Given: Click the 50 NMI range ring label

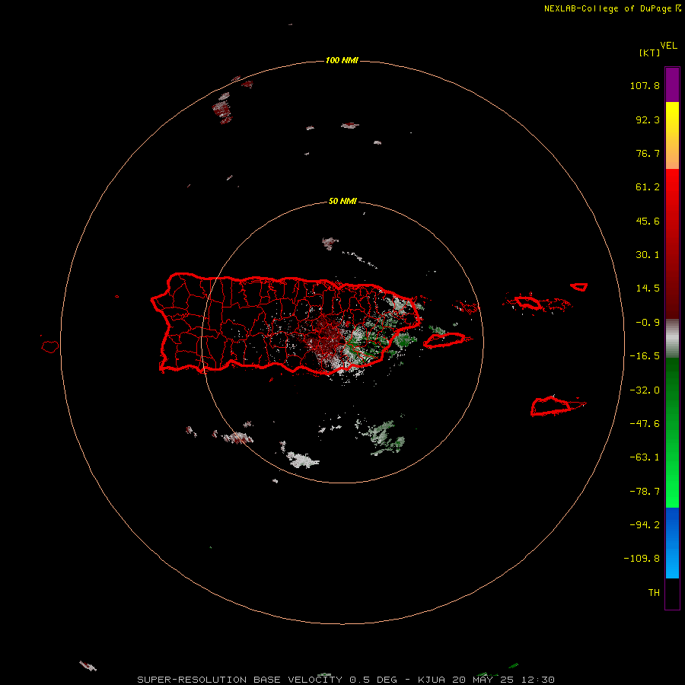Looking at the screenshot, I should 342,202.
